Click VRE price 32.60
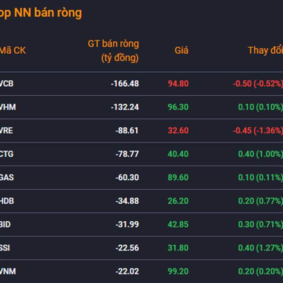The height and width of the screenshot is (283, 283). 178,131
